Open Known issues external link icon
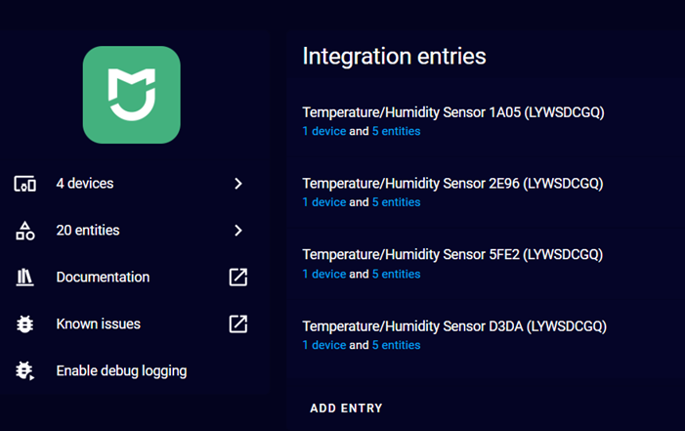This screenshot has width=685, height=431. click(238, 323)
